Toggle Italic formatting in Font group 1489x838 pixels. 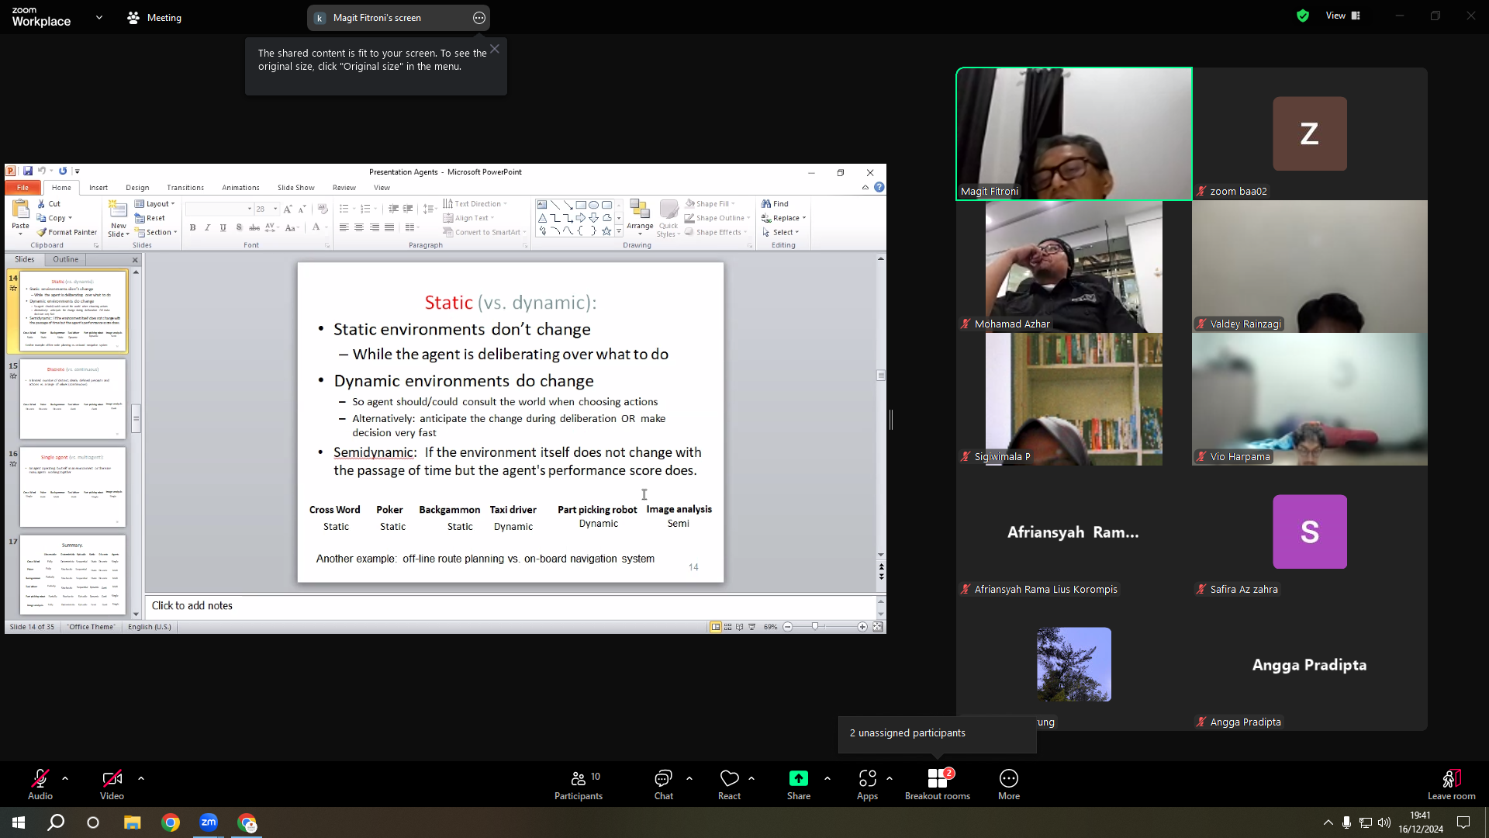(x=208, y=228)
